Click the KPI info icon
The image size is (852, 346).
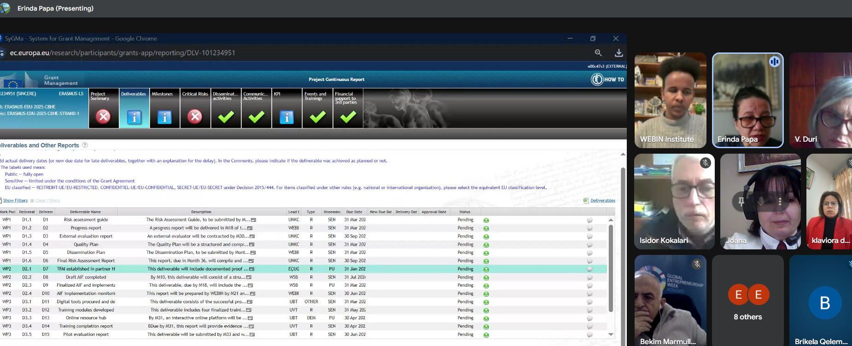[286, 117]
